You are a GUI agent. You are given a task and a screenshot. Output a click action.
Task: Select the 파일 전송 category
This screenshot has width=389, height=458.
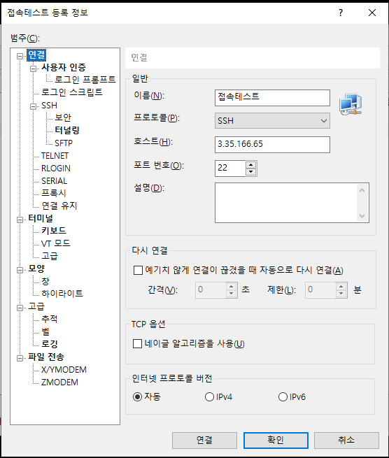(46, 357)
